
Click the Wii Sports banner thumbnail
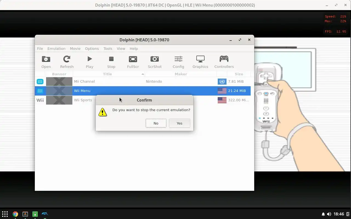59,100
